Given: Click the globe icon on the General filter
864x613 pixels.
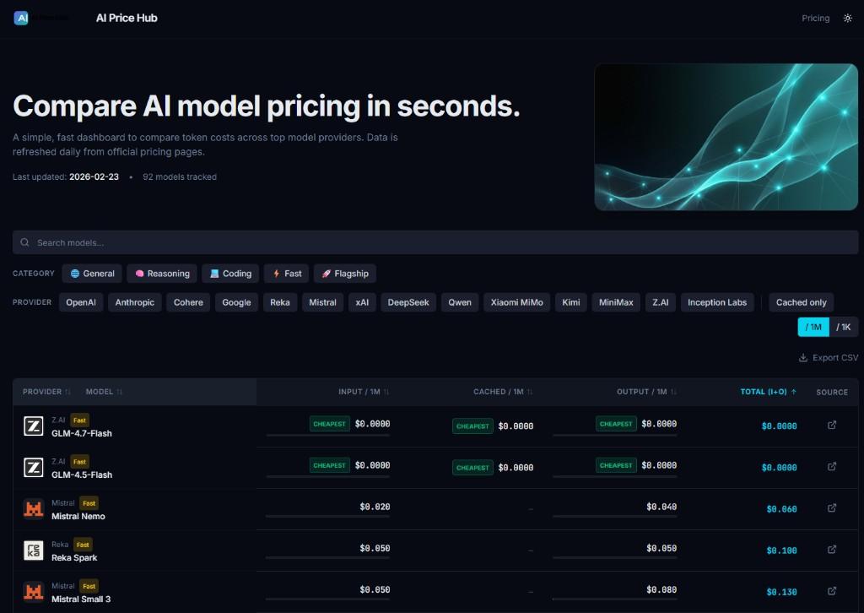Looking at the screenshot, I should click(x=75, y=273).
